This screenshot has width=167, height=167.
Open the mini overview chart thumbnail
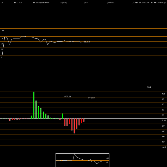[x=82, y=160]
